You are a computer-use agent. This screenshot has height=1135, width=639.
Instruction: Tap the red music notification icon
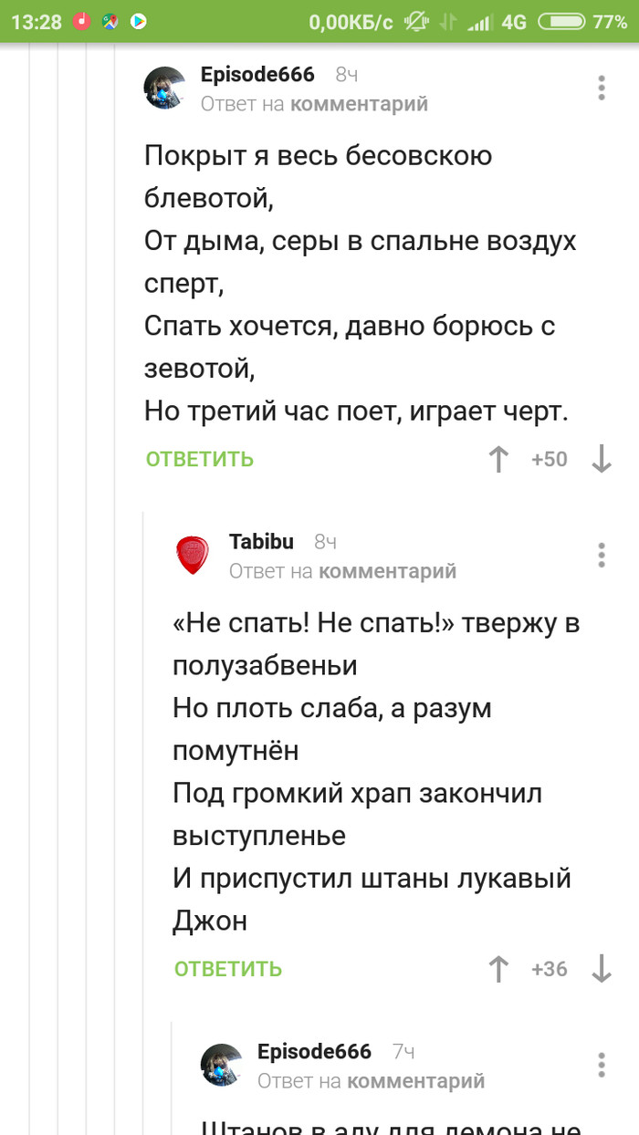coord(82,21)
